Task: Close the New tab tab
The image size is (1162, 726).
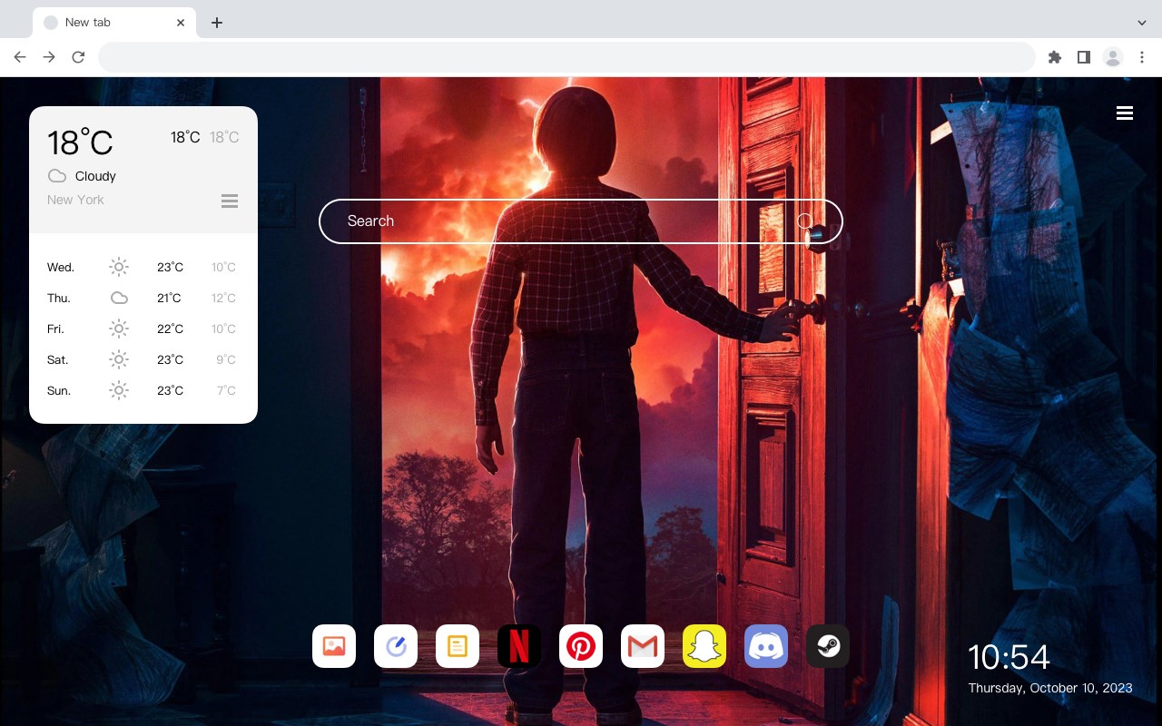Action: pyautogui.click(x=182, y=23)
